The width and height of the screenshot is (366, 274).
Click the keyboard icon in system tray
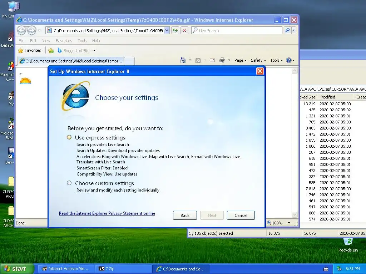[x=326, y=269]
